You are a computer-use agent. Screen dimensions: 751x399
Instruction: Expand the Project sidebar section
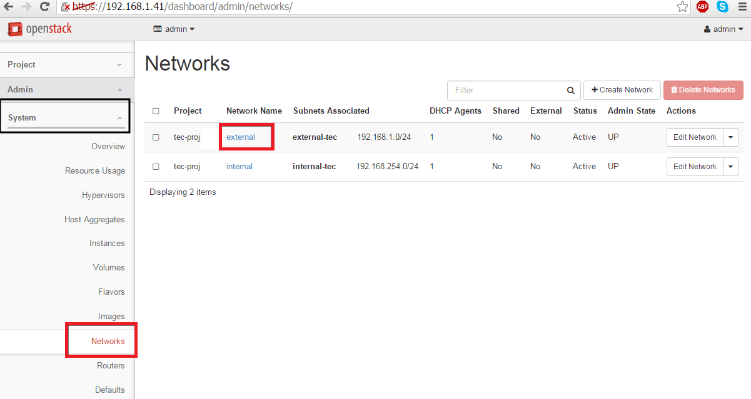point(67,65)
